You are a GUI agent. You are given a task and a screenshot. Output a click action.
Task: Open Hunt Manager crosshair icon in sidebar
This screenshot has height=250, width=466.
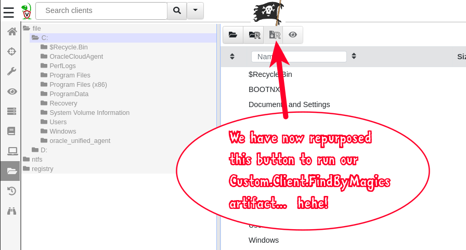pyautogui.click(x=11, y=51)
